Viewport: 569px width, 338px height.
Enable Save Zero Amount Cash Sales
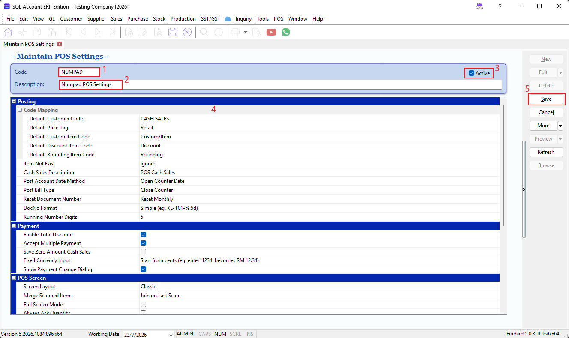pos(144,252)
